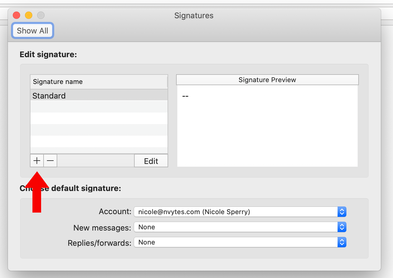Click divider at Signature name column edge
This screenshot has width=393, height=278.
[167, 82]
